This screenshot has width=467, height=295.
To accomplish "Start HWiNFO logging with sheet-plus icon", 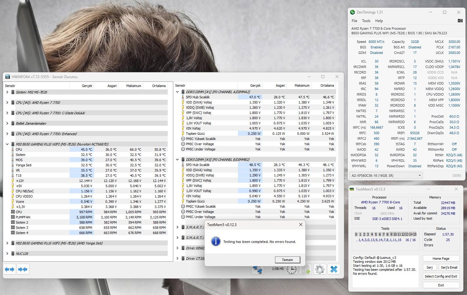I will (x=306, y=270).
